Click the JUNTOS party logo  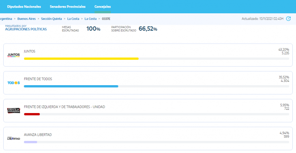(13, 55)
